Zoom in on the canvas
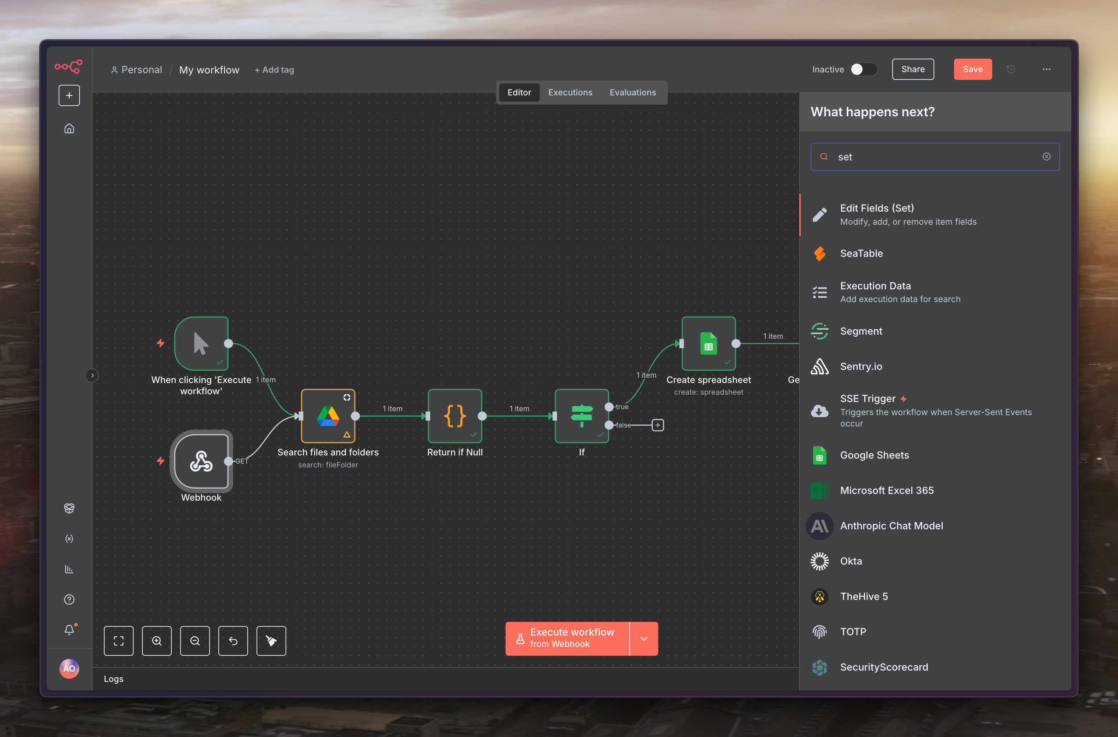 [157, 641]
